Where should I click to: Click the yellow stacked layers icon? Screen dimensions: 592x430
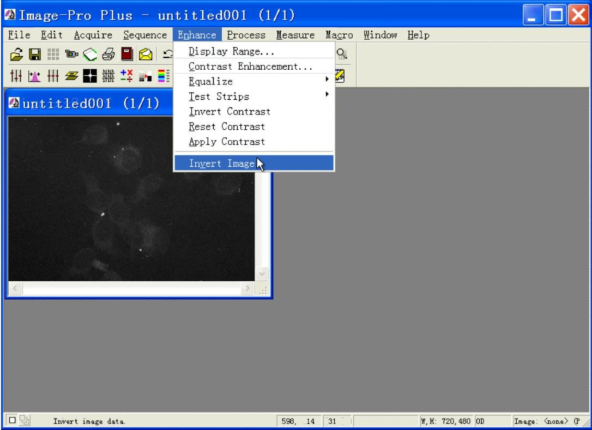(x=71, y=76)
